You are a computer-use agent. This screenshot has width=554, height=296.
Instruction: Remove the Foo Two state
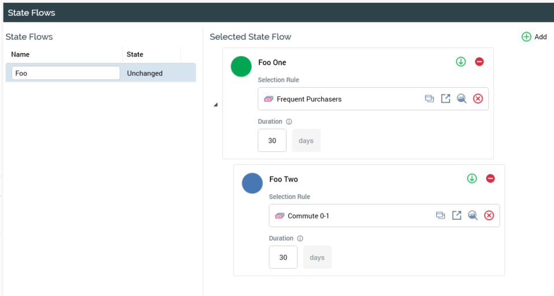coord(490,179)
